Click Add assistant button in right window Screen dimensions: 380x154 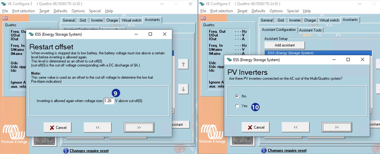click(x=285, y=45)
